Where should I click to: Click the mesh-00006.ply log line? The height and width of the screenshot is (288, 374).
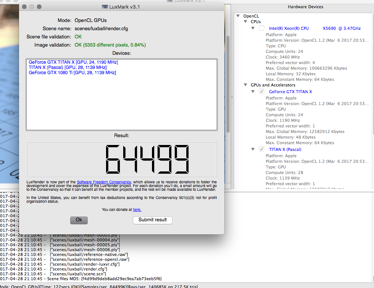pos(60,250)
